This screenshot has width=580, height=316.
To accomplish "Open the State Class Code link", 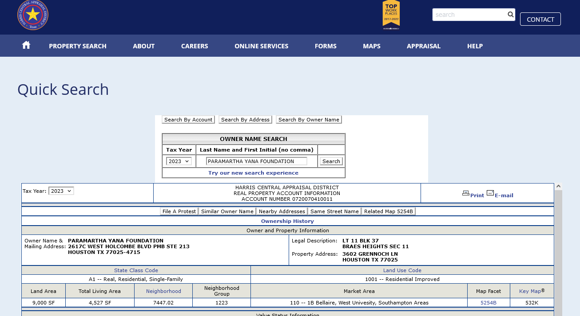I will pyautogui.click(x=136, y=270).
